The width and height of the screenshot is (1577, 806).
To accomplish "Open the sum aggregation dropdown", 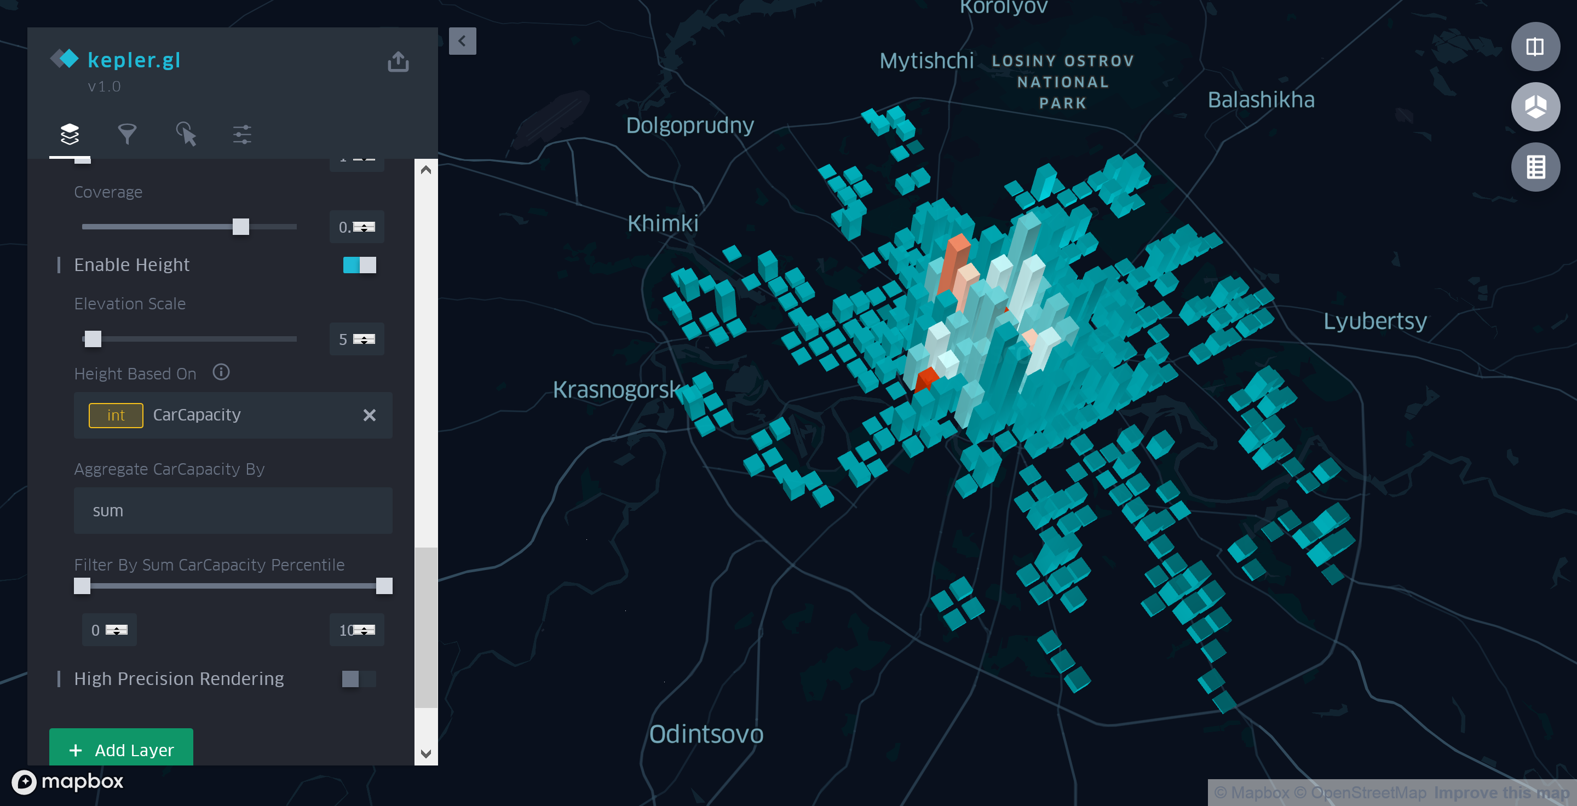I will [x=233, y=510].
